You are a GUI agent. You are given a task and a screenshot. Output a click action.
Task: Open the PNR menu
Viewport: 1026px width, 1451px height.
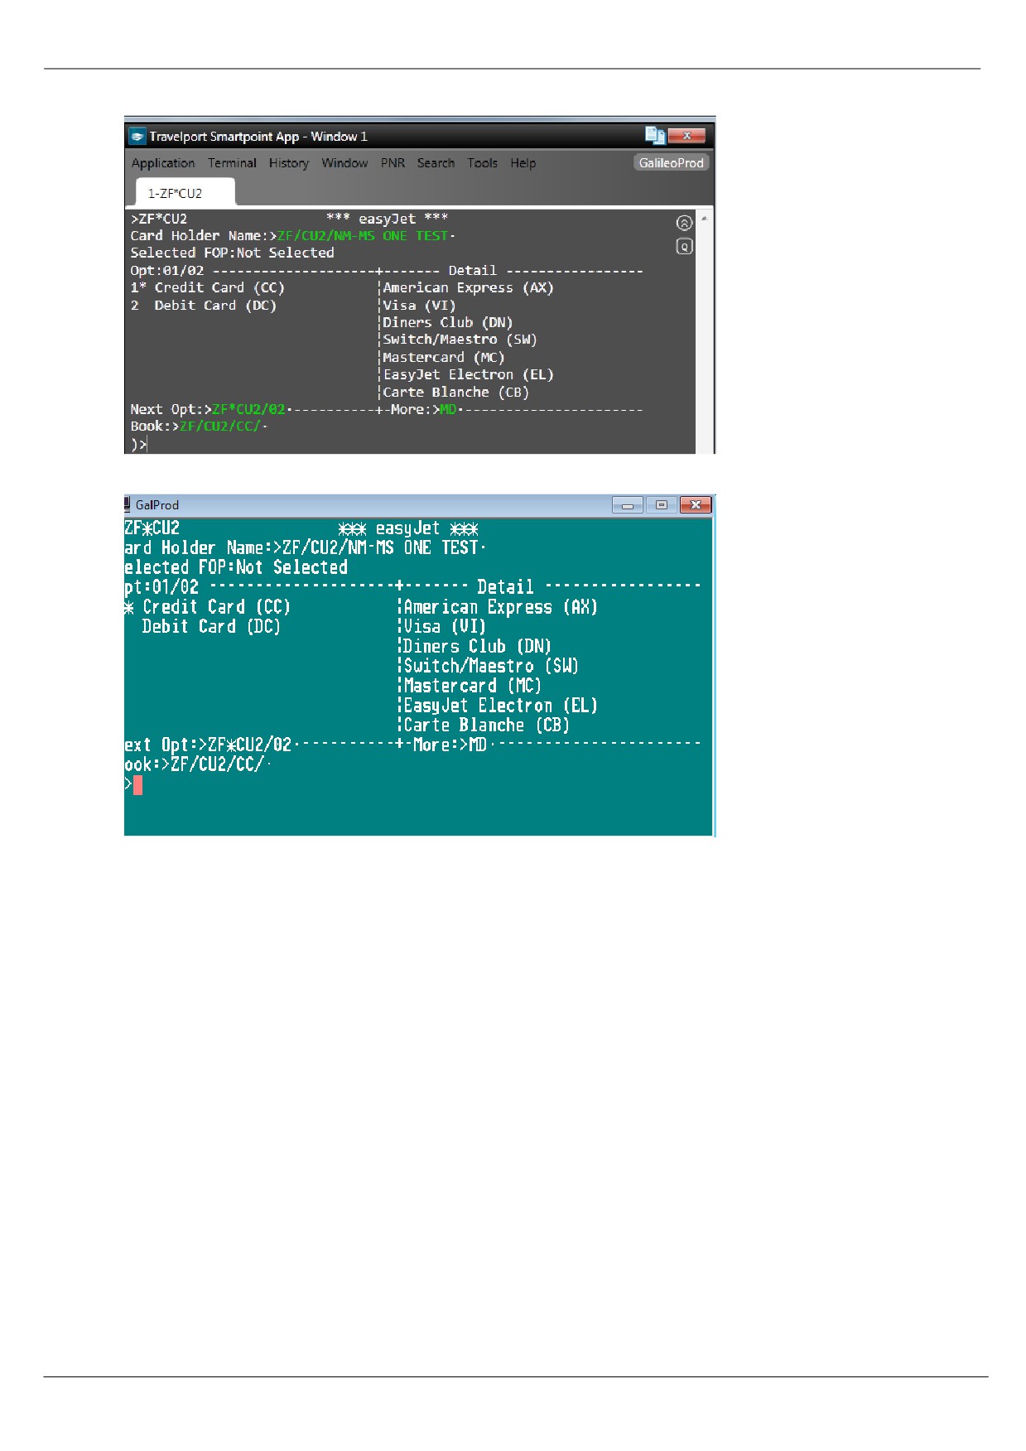pyautogui.click(x=393, y=163)
